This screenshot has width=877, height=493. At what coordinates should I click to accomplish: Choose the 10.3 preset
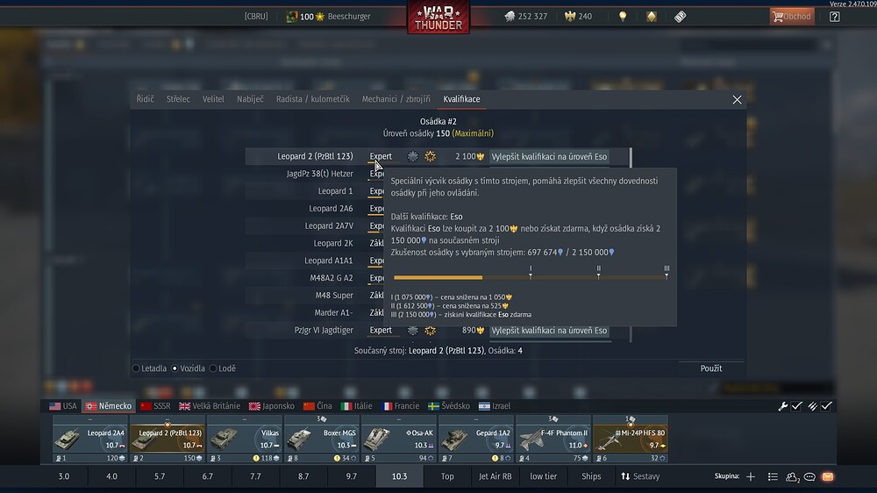point(399,477)
